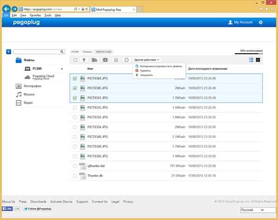Image resolution: width=278 pixels, height=220 pixels.
Task: Click the sidebar search field
Action: (x=38, y=51)
